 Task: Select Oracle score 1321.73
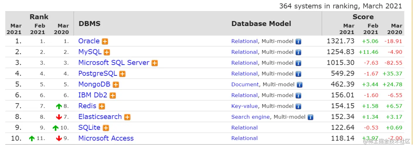pyautogui.click(x=340, y=41)
